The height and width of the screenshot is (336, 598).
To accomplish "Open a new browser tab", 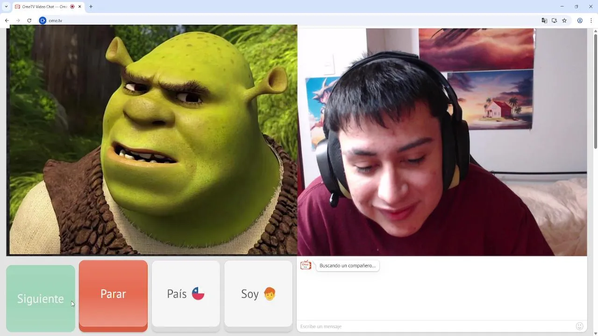I will 91,7.
